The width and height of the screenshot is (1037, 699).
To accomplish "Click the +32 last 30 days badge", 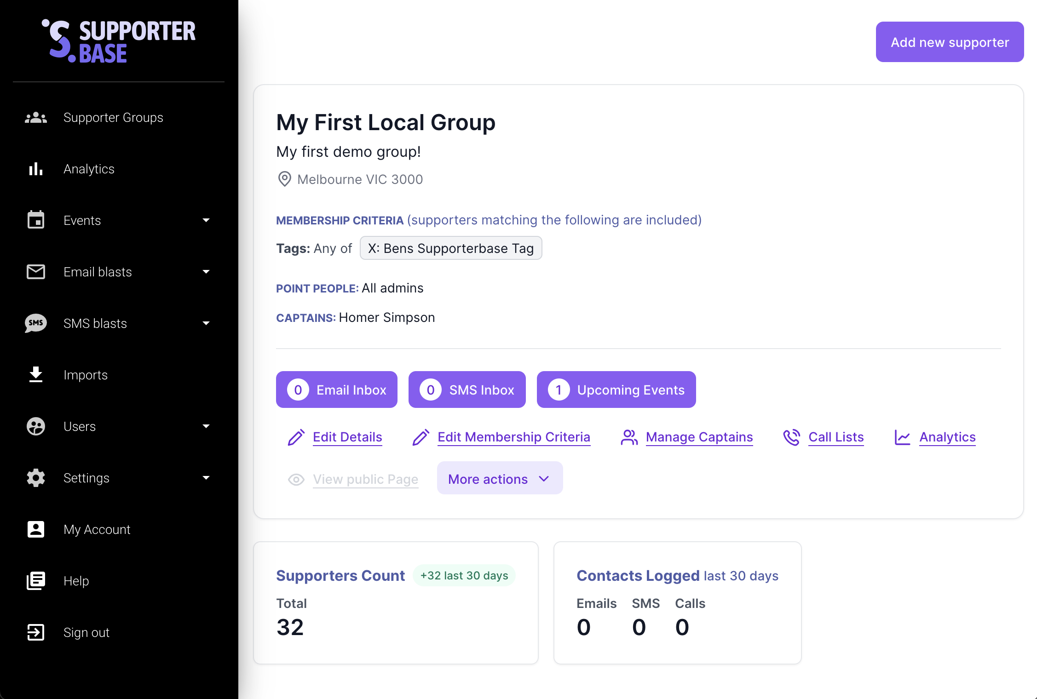I will (x=464, y=576).
